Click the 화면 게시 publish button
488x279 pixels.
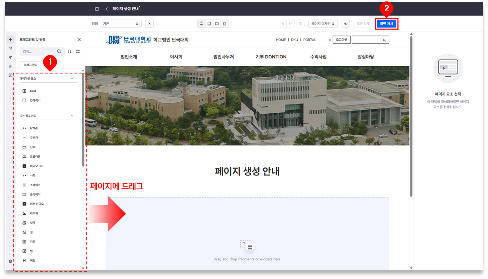coord(386,24)
